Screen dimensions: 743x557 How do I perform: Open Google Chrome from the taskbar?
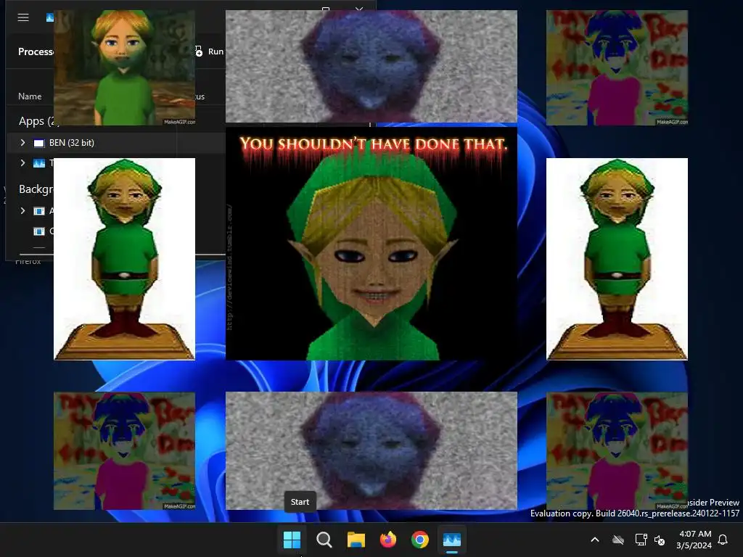420,540
